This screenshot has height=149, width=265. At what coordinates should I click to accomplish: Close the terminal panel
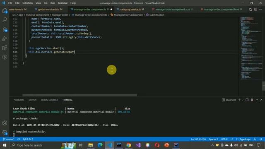[261, 100]
